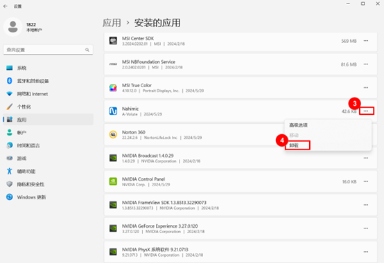Click the back arrow in Settings
Viewport: 384px width, 263px height.
6,6
